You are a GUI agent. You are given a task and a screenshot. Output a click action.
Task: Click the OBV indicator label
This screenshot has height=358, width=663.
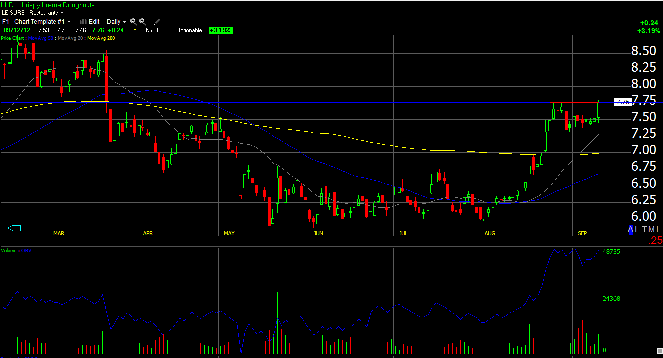click(26, 250)
